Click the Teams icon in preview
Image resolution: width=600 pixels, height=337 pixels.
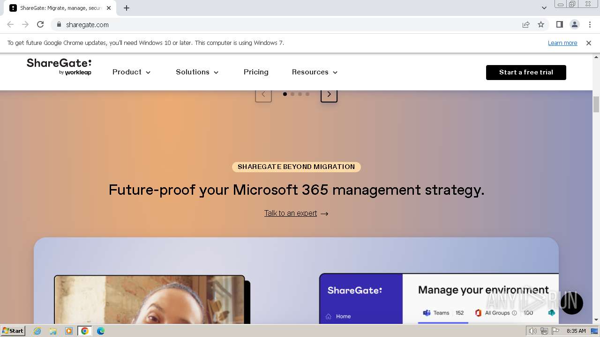(427, 313)
